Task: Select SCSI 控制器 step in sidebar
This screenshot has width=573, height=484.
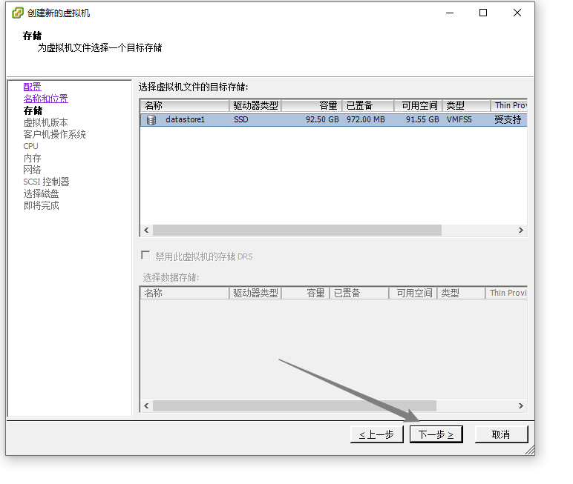Action: coord(47,182)
